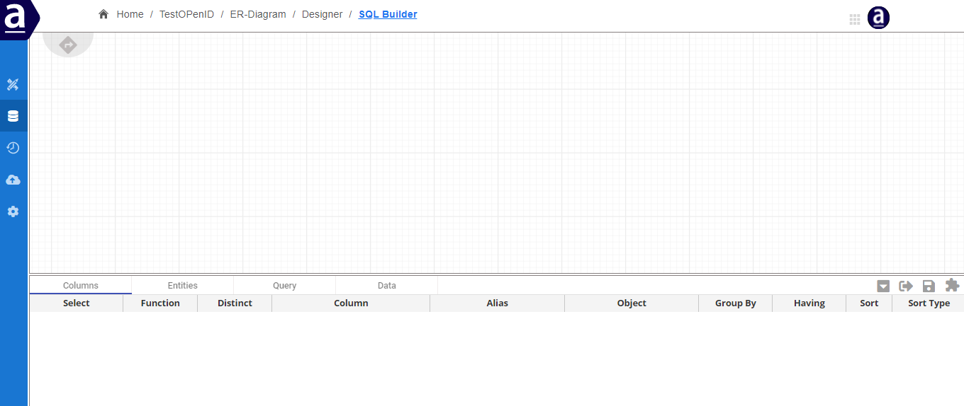Click the Designer breadcrumb link
Image resolution: width=964 pixels, height=406 pixels.
click(x=322, y=14)
